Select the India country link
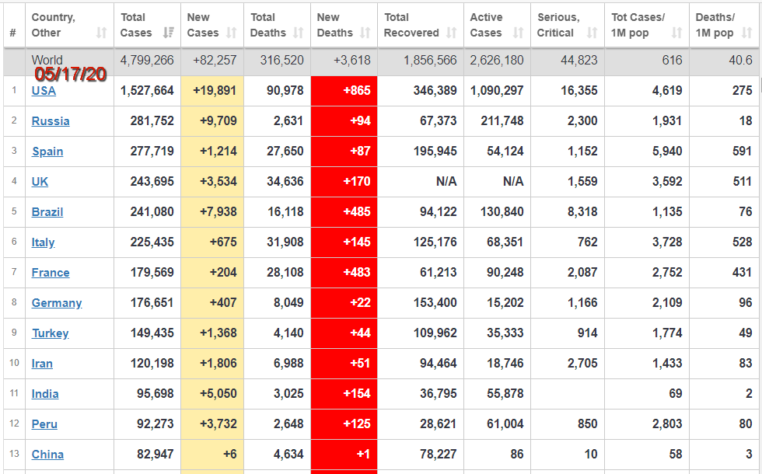 [x=45, y=394]
